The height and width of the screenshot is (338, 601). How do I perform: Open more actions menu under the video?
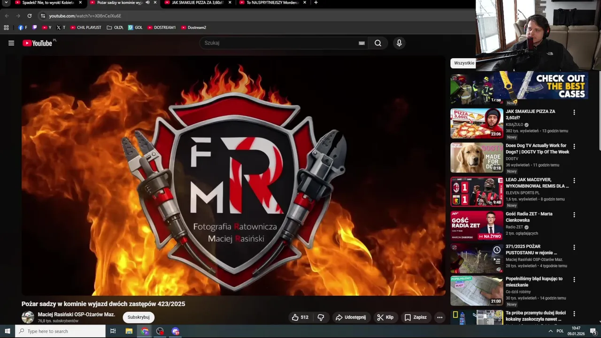tap(439, 317)
